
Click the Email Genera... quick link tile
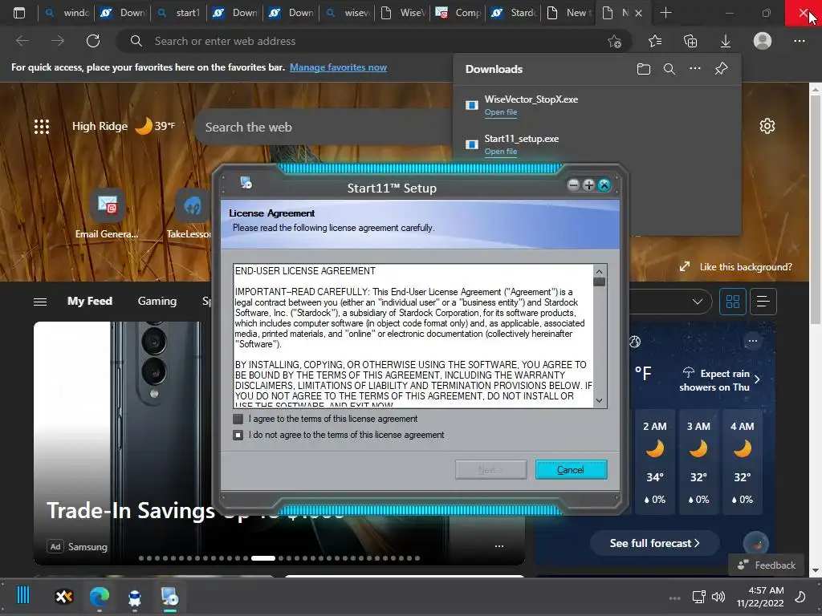[x=107, y=213]
